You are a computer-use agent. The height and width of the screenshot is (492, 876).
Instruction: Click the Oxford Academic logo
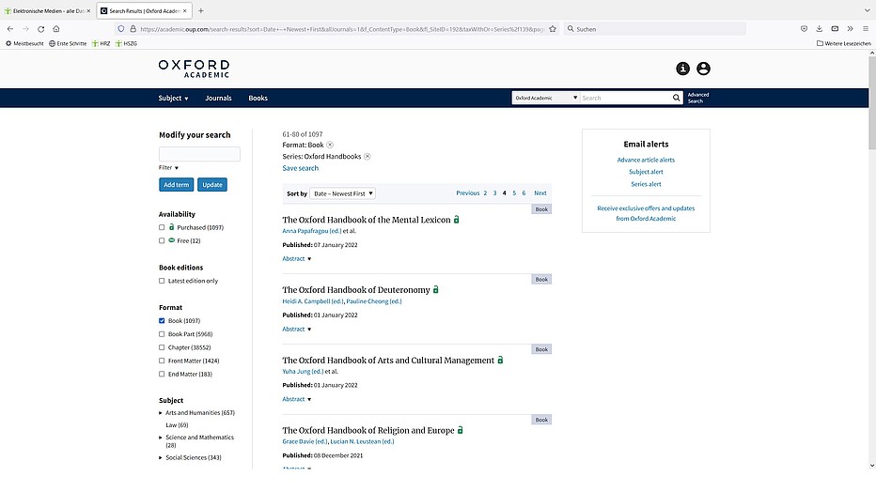tap(194, 69)
